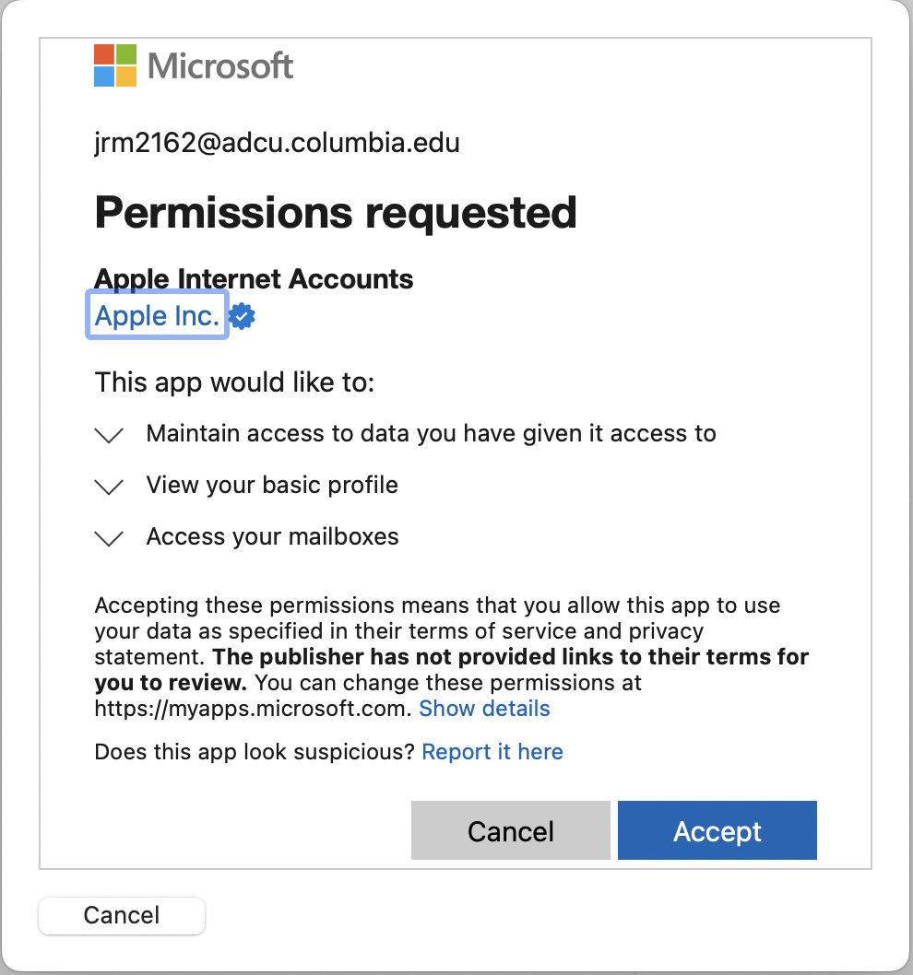The height and width of the screenshot is (975, 913).
Task: Click the 'Permissions requested' heading
Action: coord(336,213)
